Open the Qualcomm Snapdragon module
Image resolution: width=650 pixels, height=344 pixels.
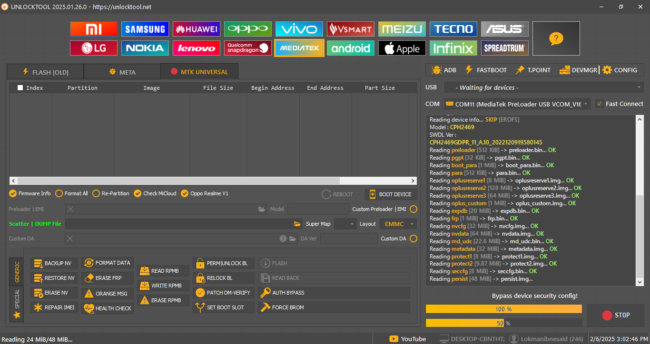[247, 48]
